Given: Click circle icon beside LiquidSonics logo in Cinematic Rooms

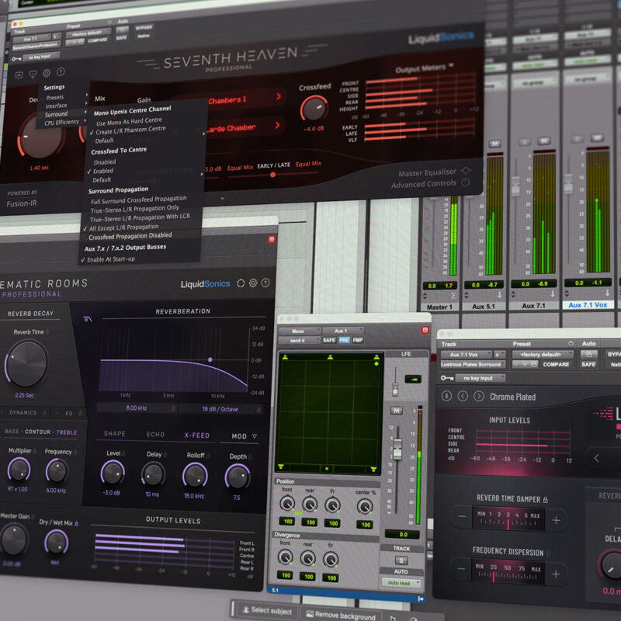Looking at the screenshot, I should click(241, 283).
